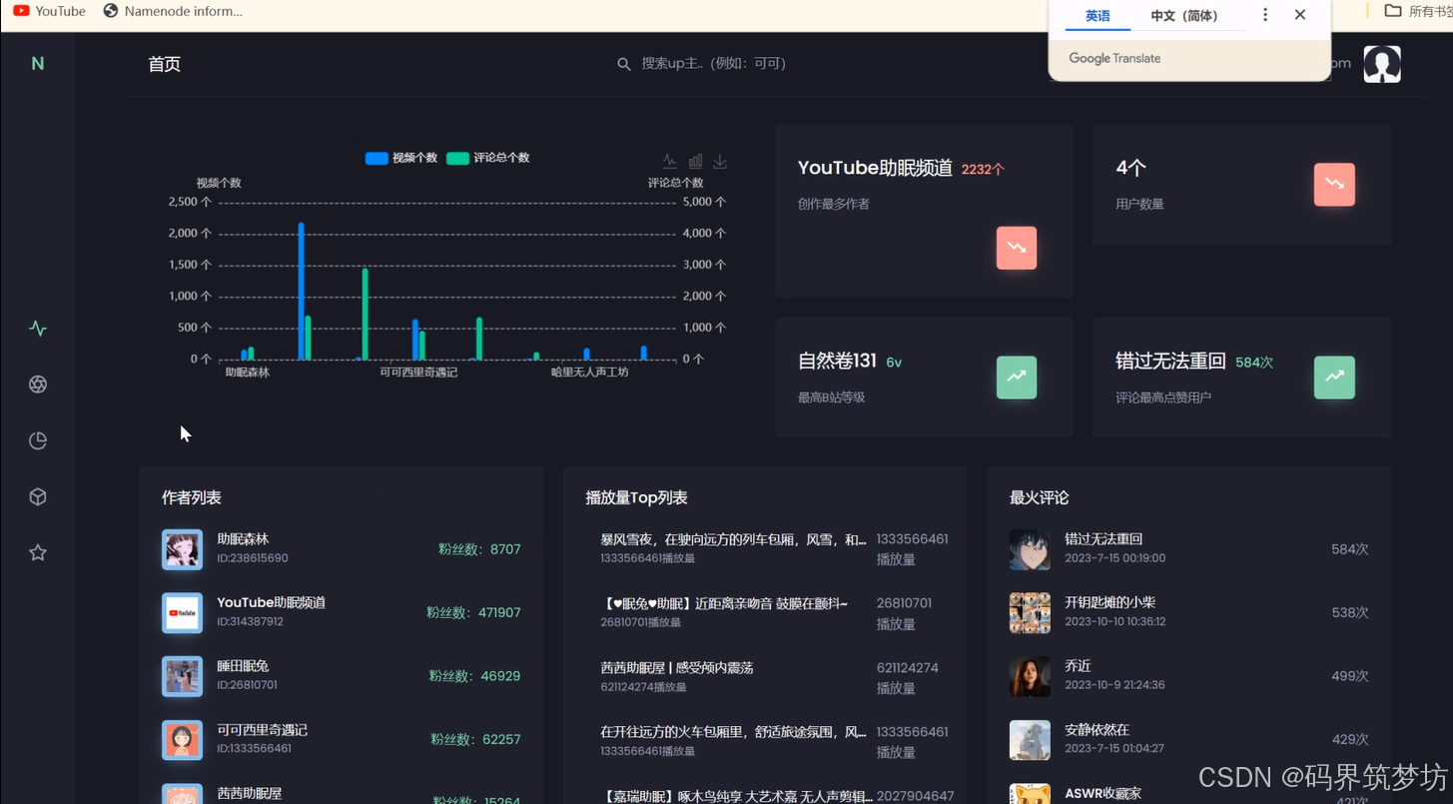Click 播放量Top列表 panel heading
The height and width of the screenshot is (804, 1453).
pos(636,497)
